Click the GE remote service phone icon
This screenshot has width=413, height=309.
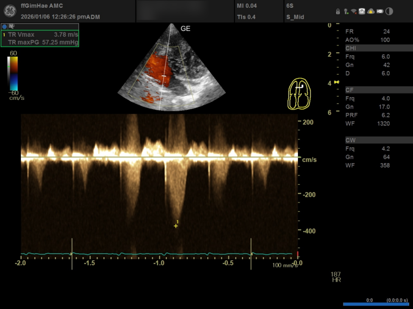(x=362, y=12)
